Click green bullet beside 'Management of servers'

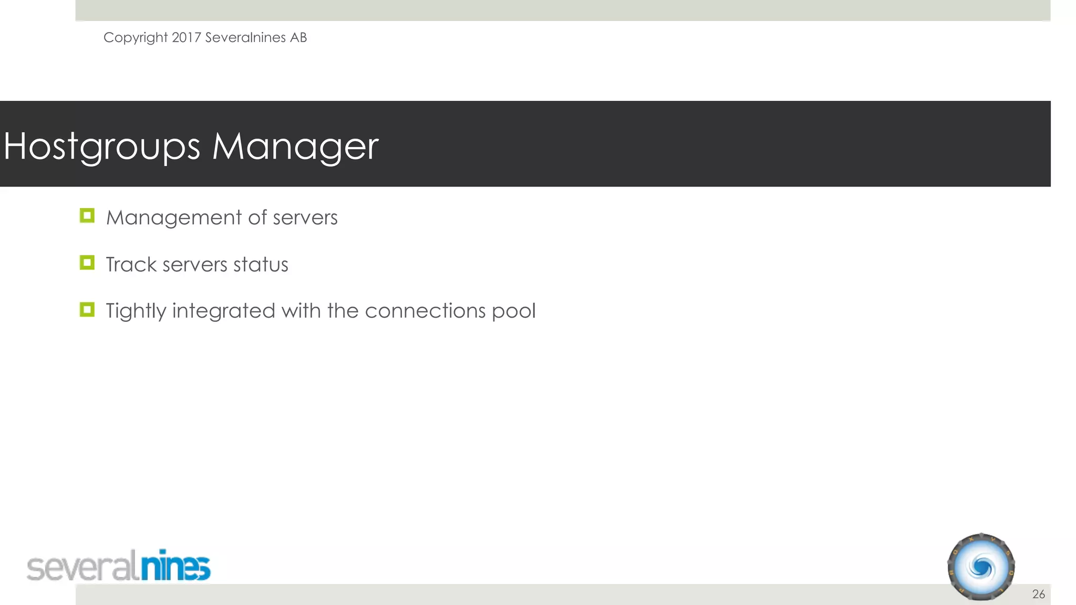[x=87, y=216]
